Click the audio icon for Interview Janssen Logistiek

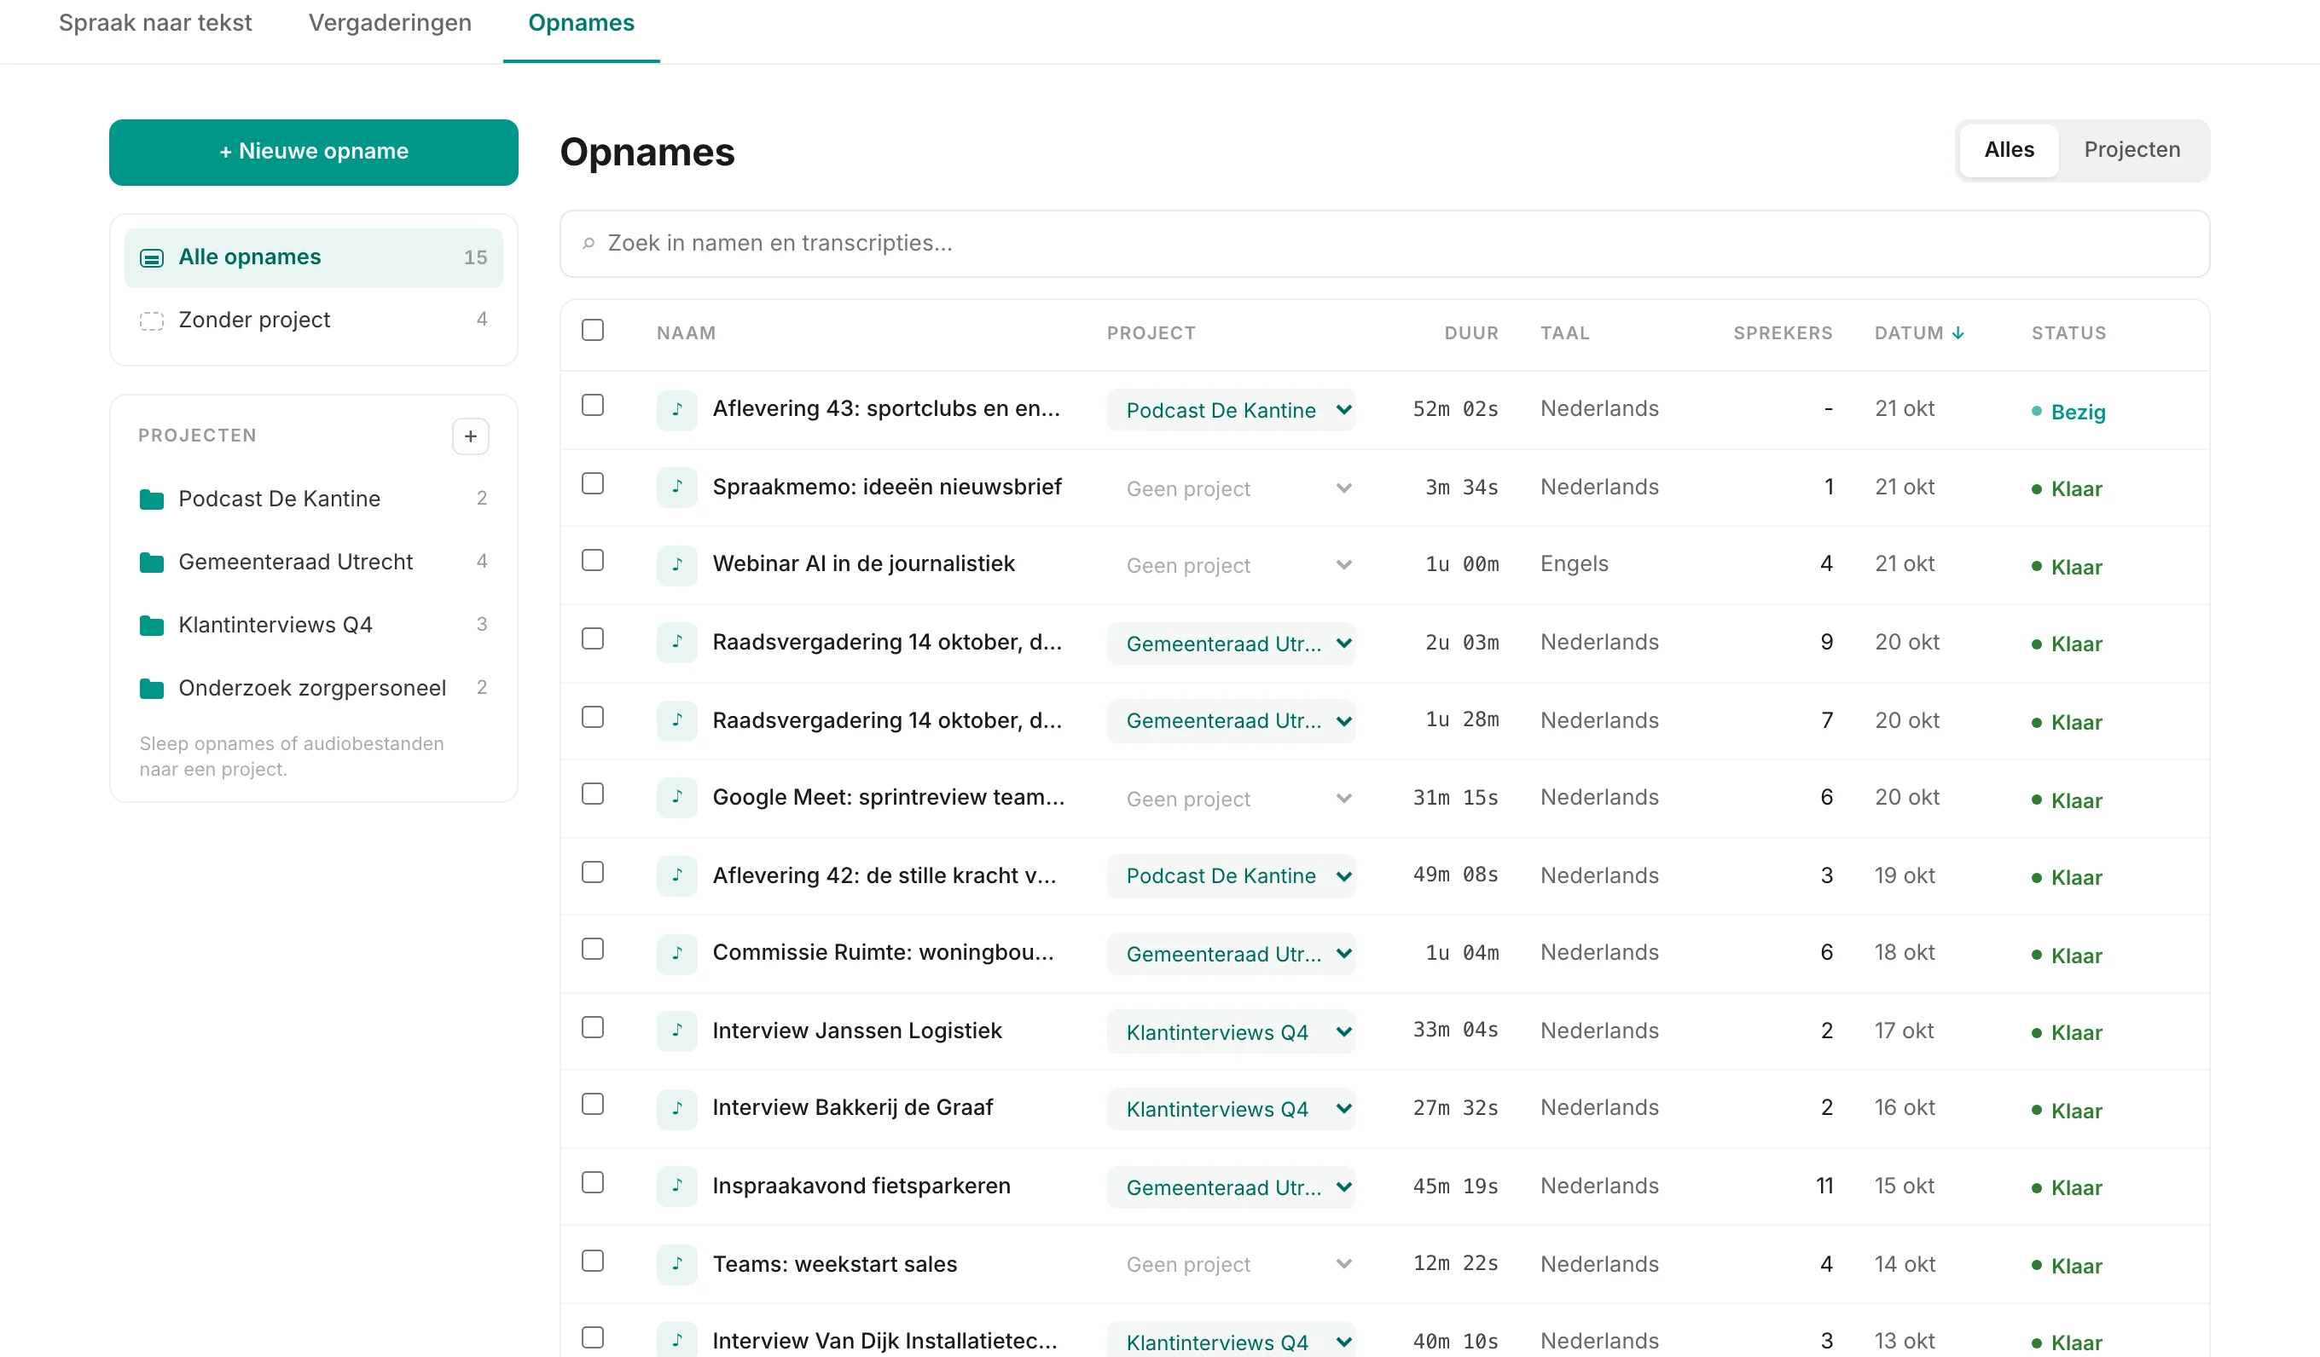click(x=676, y=1031)
